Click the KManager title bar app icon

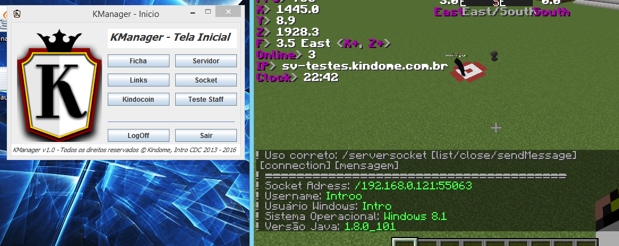point(16,14)
